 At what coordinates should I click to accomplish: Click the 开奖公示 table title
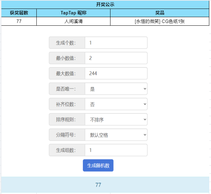point(105,5)
